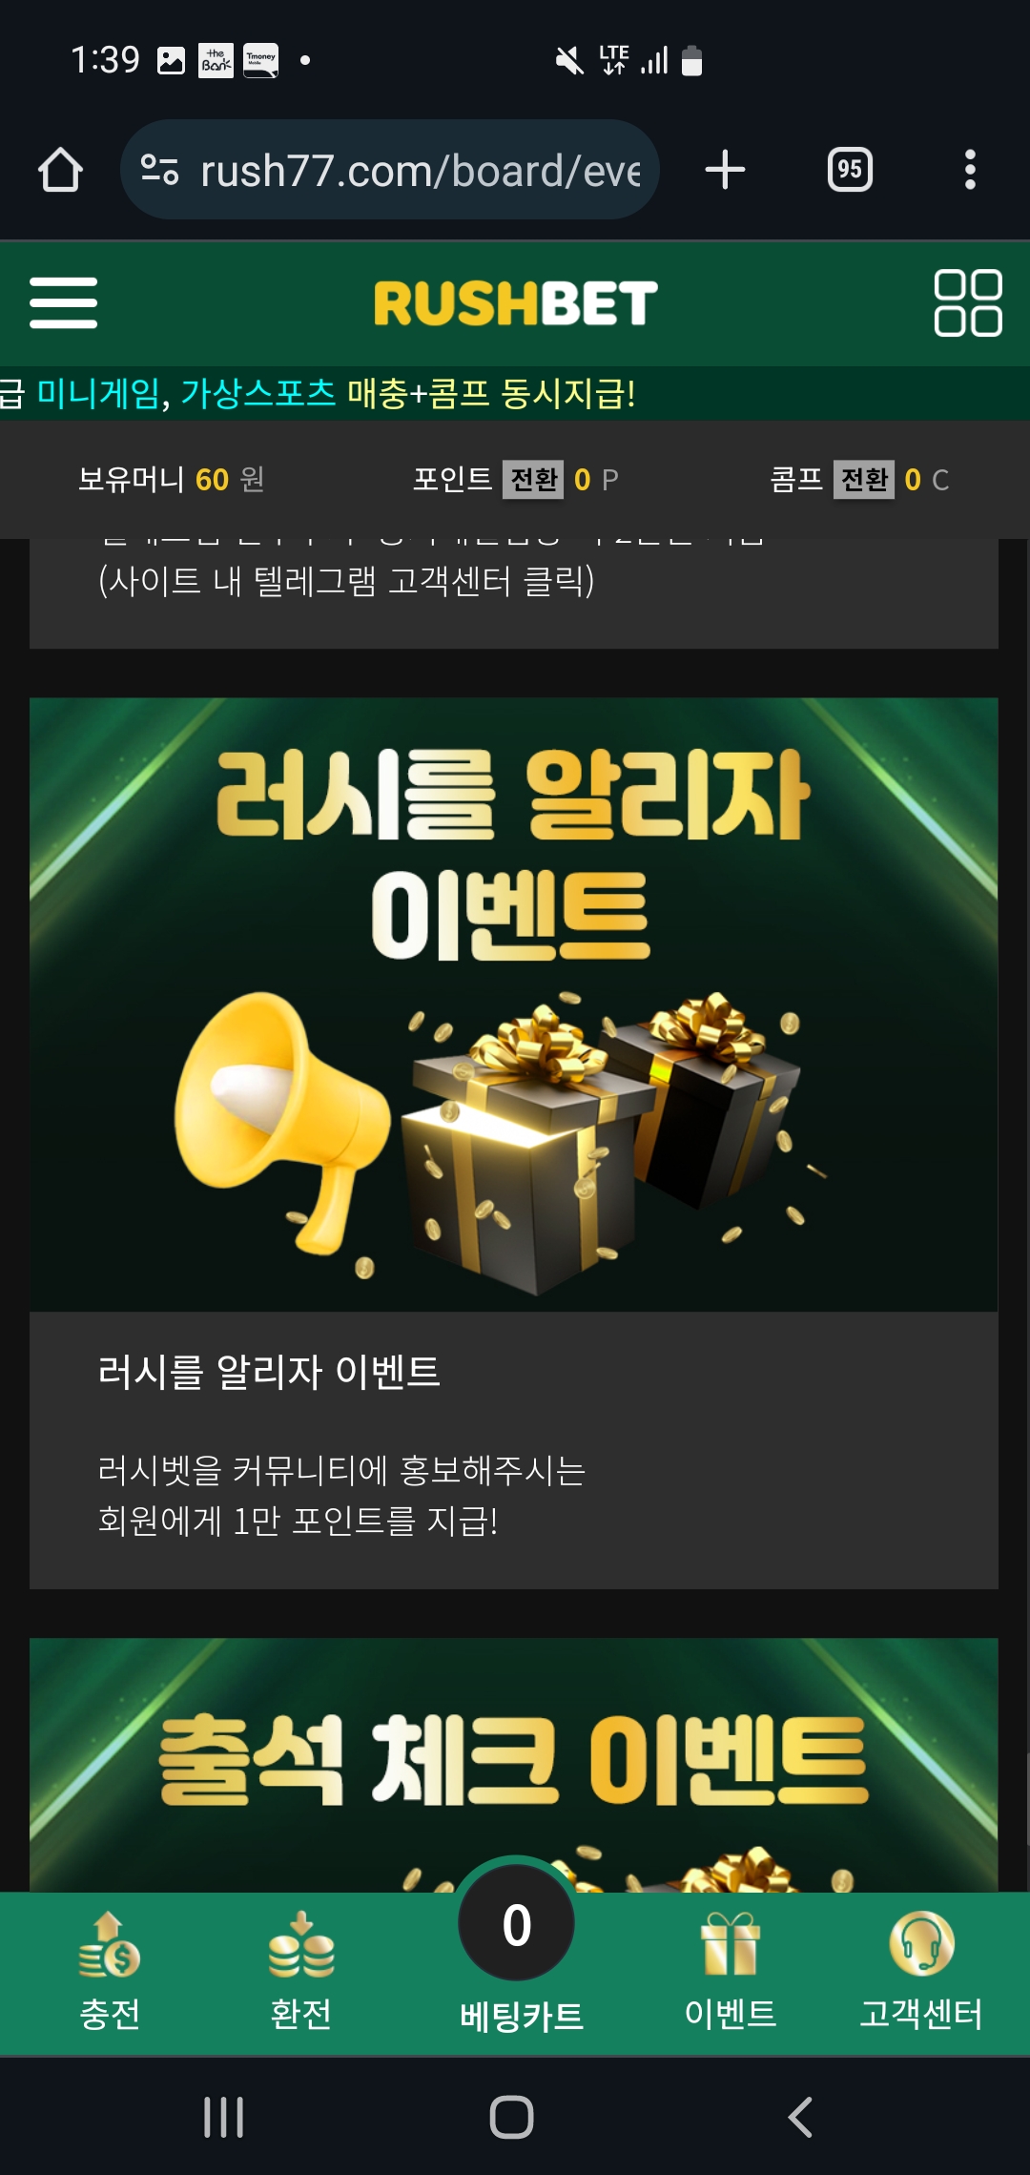Open the 이벤트 gift tab

pyautogui.click(x=731, y=1971)
